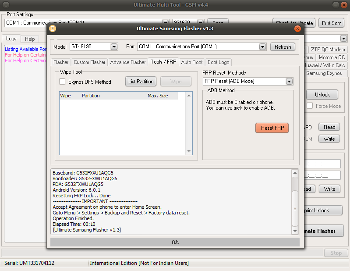Click the log output vertical scrollbar
This screenshot has width=350, height=271.
coord(296,202)
